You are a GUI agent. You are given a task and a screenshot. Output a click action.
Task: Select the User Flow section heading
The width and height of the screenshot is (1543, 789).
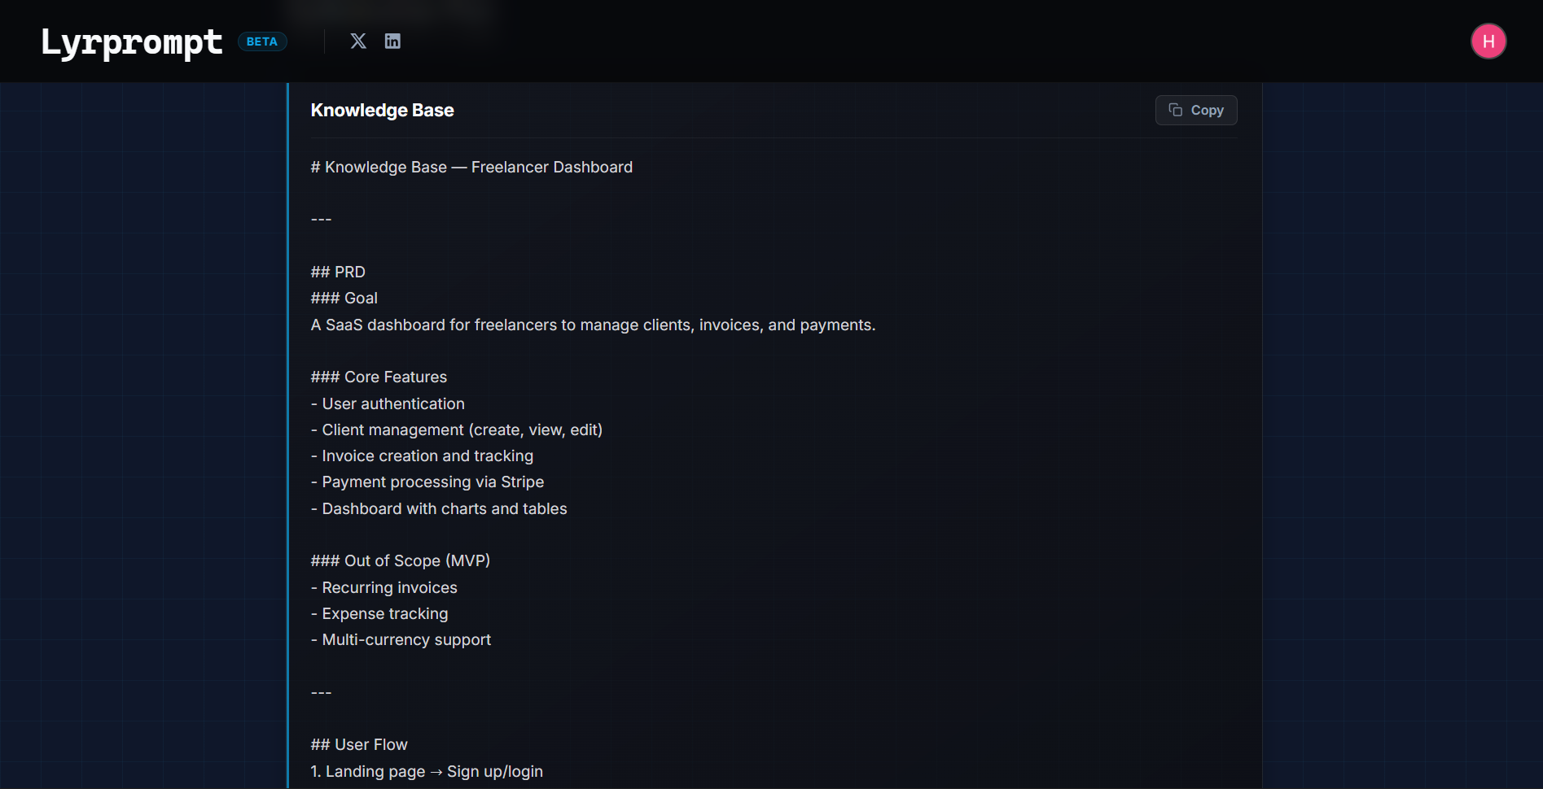(359, 744)
